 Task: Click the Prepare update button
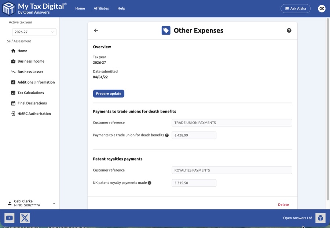pos(109,93)
